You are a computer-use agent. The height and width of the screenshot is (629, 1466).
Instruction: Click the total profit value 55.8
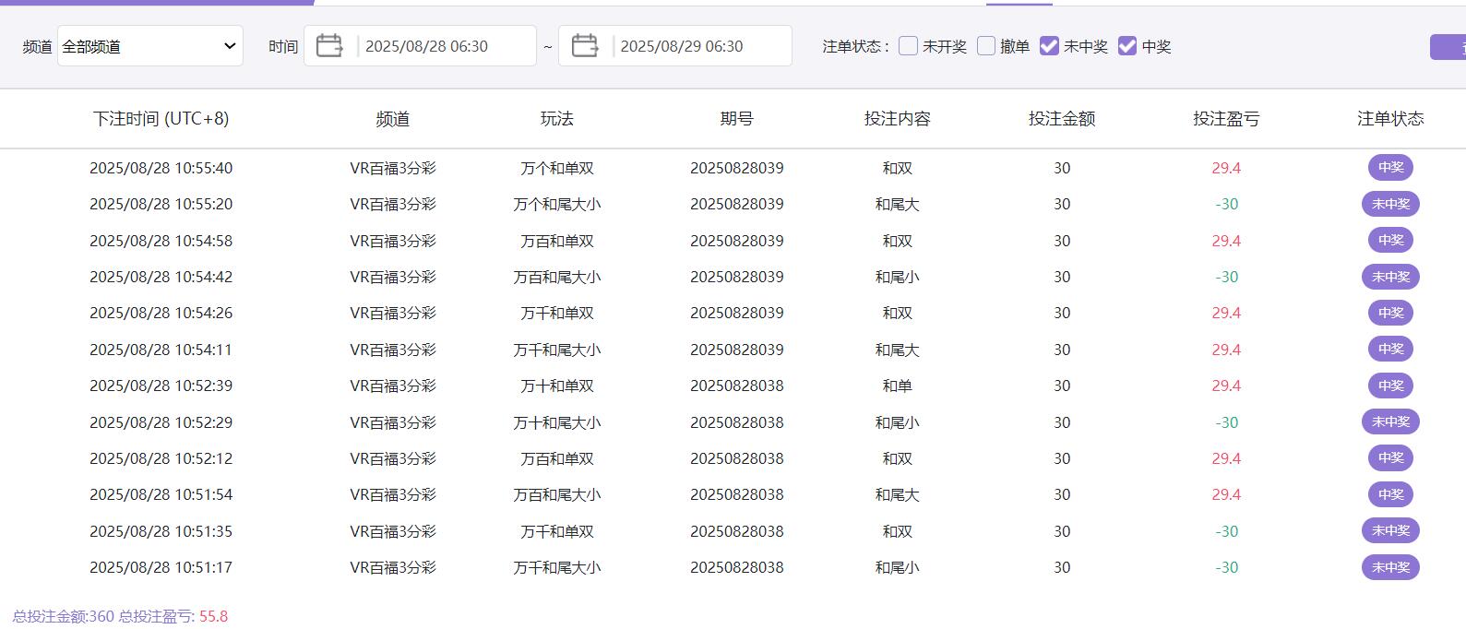pyautogui.click(x=213, y=616)
